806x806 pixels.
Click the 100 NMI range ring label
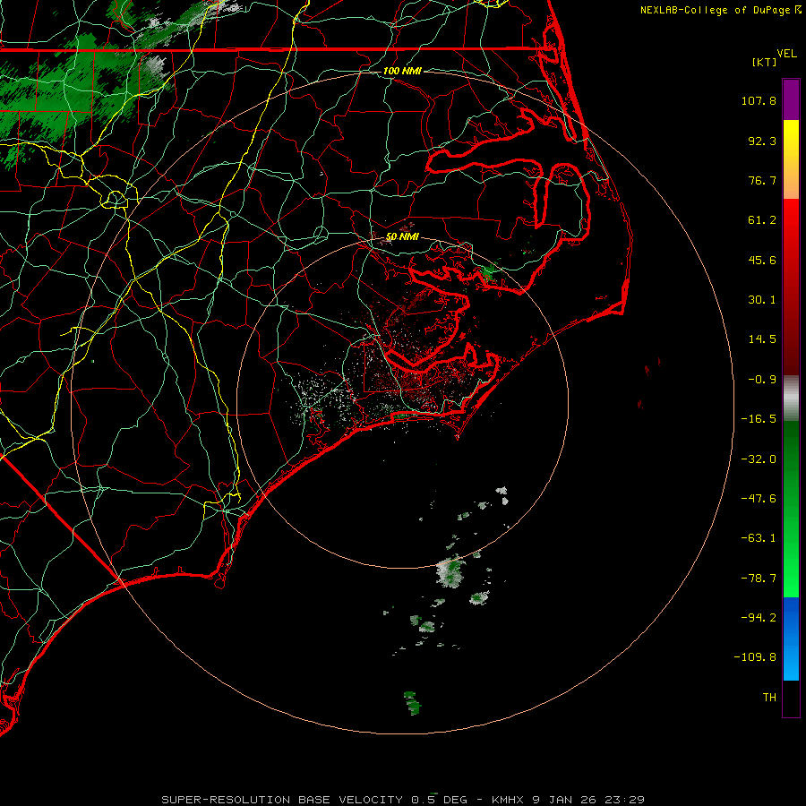pos(402,71)
